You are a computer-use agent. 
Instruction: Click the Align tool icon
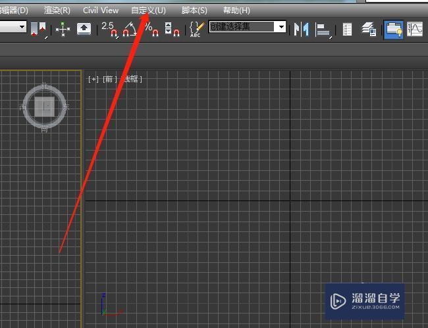323,30
